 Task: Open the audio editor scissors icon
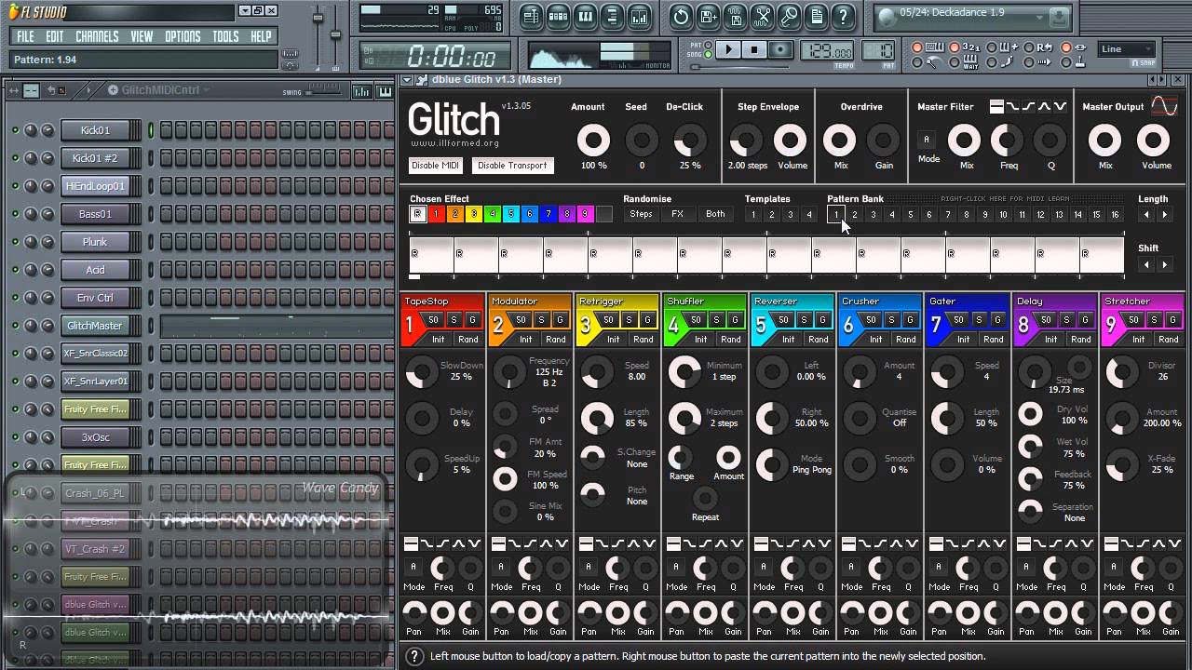click(762, 16)
